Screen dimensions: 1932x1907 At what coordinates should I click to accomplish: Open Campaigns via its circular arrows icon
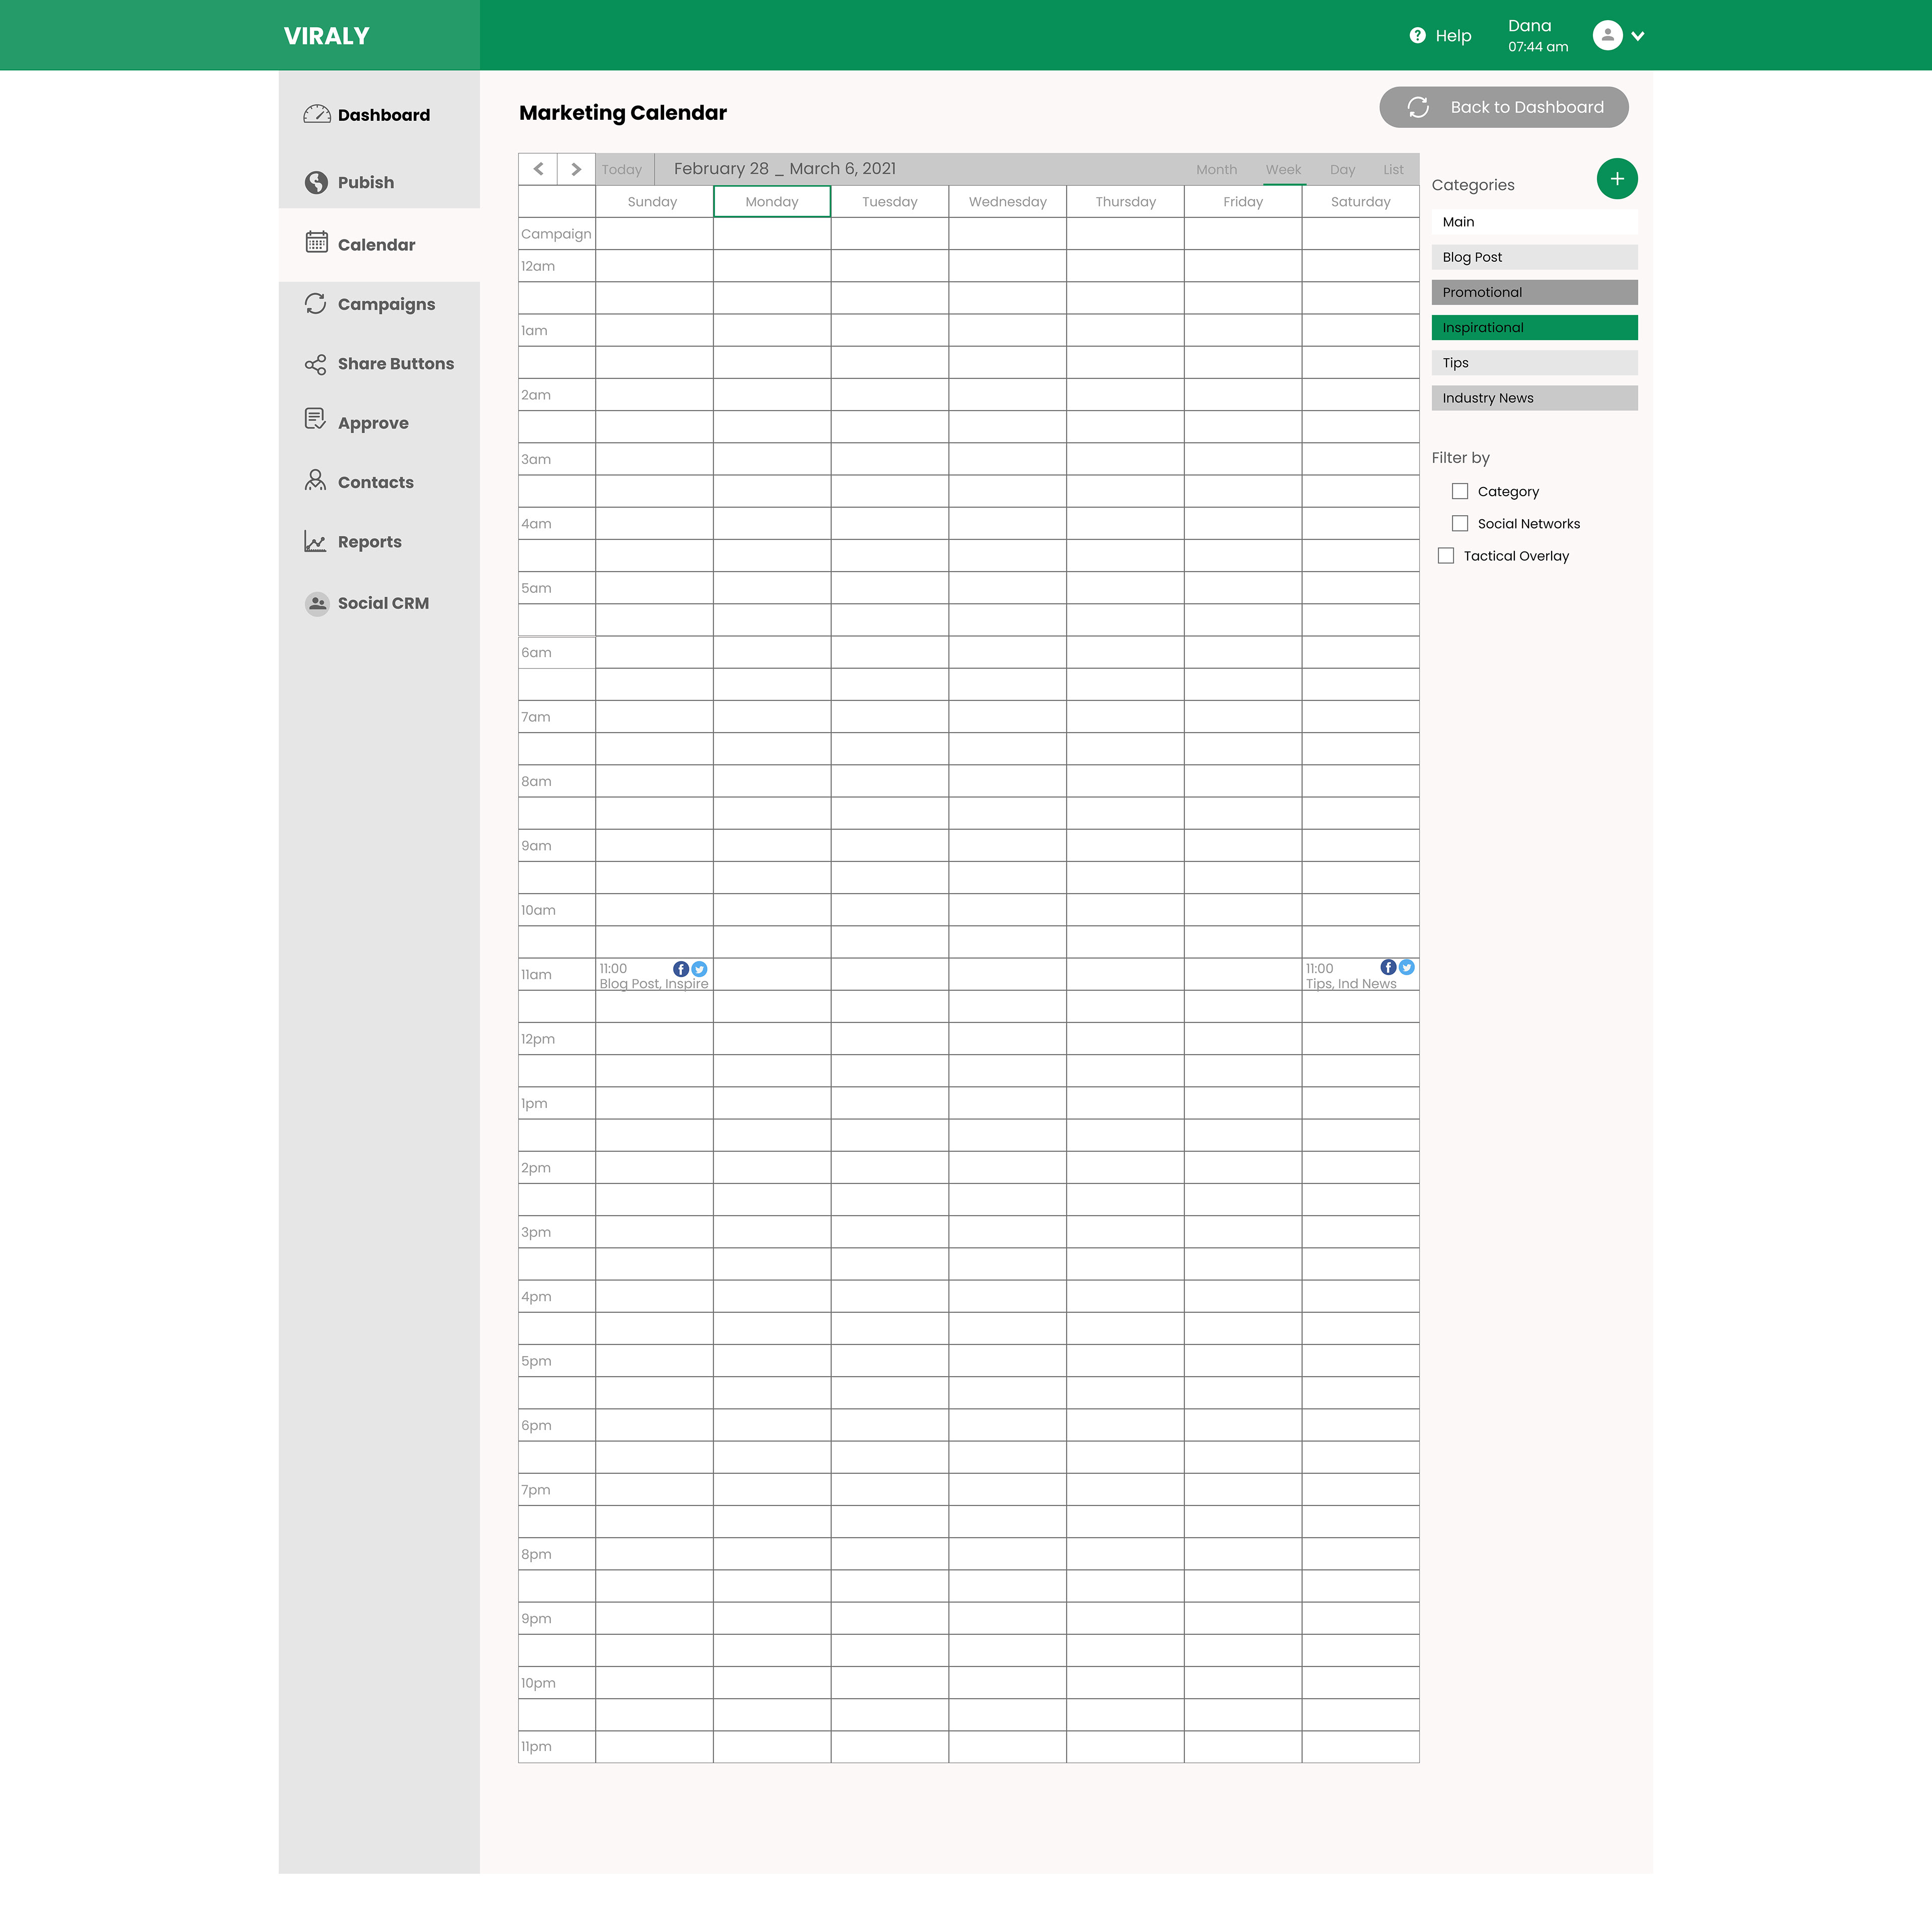pyautogui.click(x=316, y=303)
